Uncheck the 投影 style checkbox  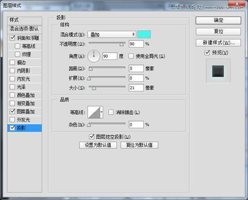click(13, 128)
